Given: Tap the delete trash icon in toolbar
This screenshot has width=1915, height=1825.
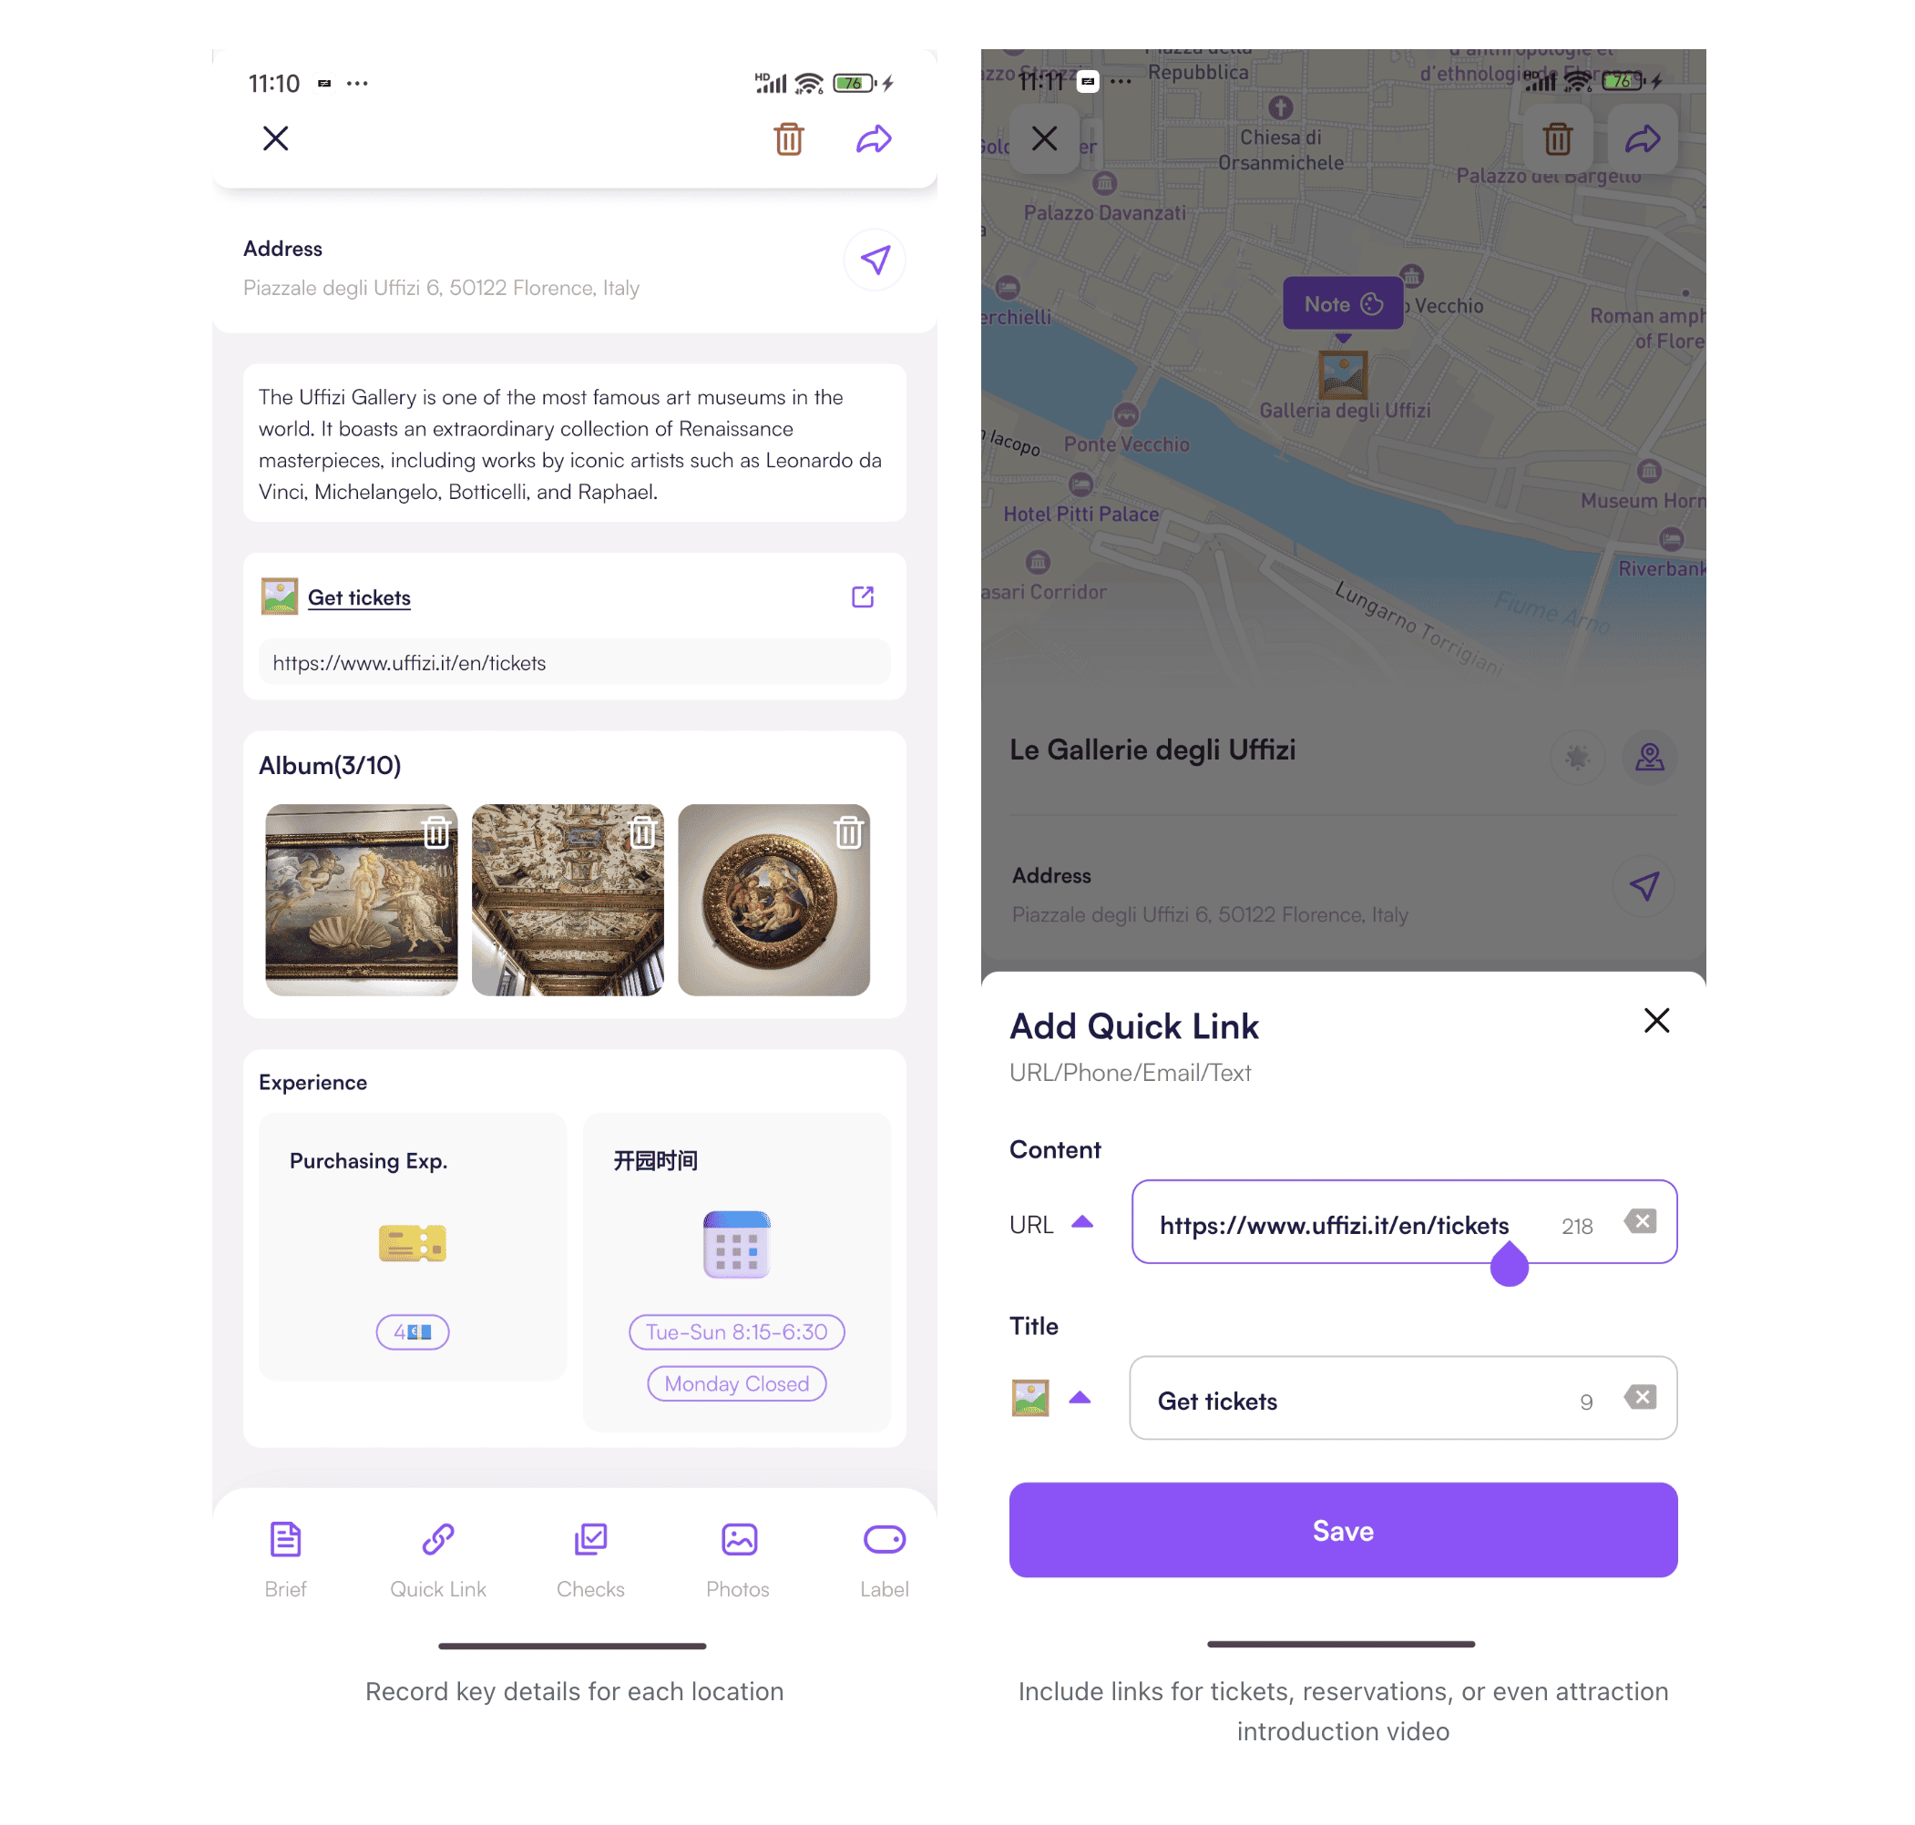Looking at the screenshot, I should pyautogui.click(x=790, y=138).
